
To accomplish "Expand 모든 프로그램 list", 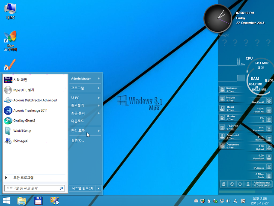I will click(35, 178).
